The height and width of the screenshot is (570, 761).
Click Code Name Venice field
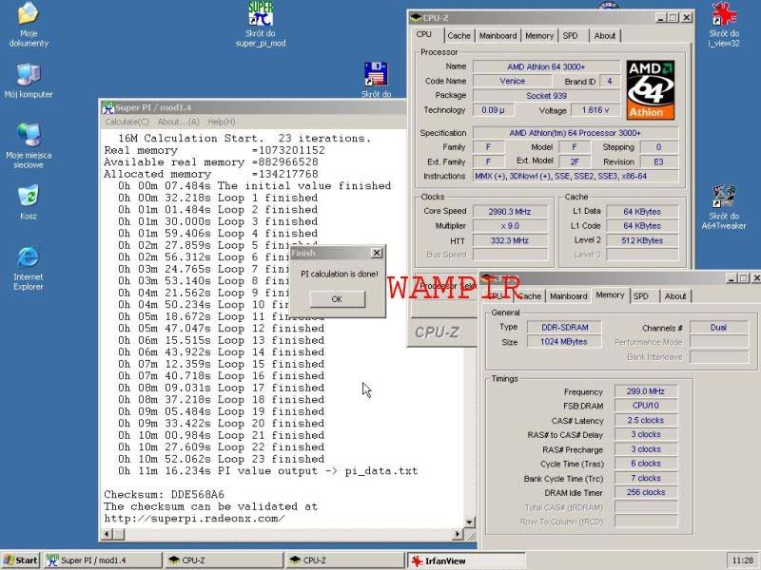tap(513, 81)
